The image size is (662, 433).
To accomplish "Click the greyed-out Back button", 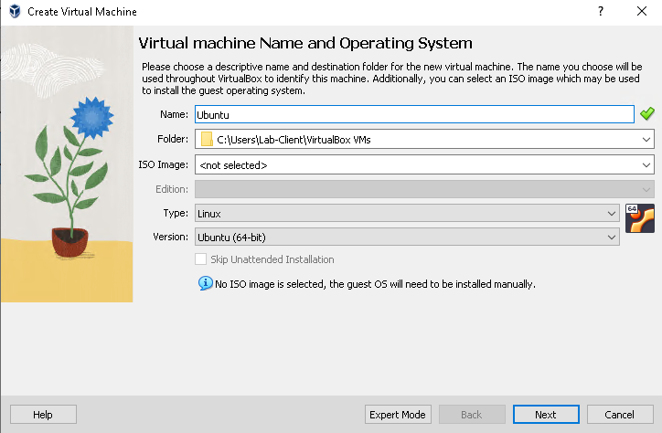I will (472, 415).
